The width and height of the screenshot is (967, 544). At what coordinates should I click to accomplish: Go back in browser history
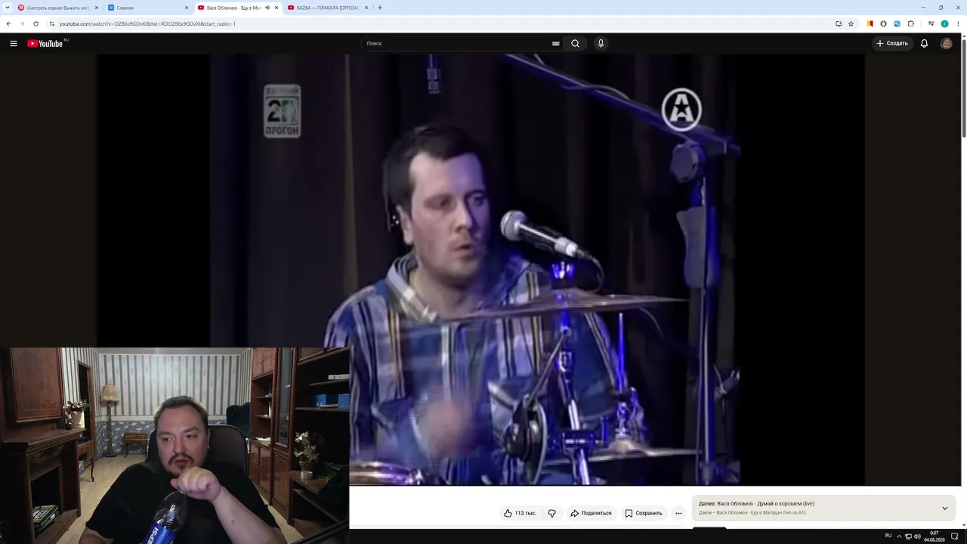click(8, 23)
